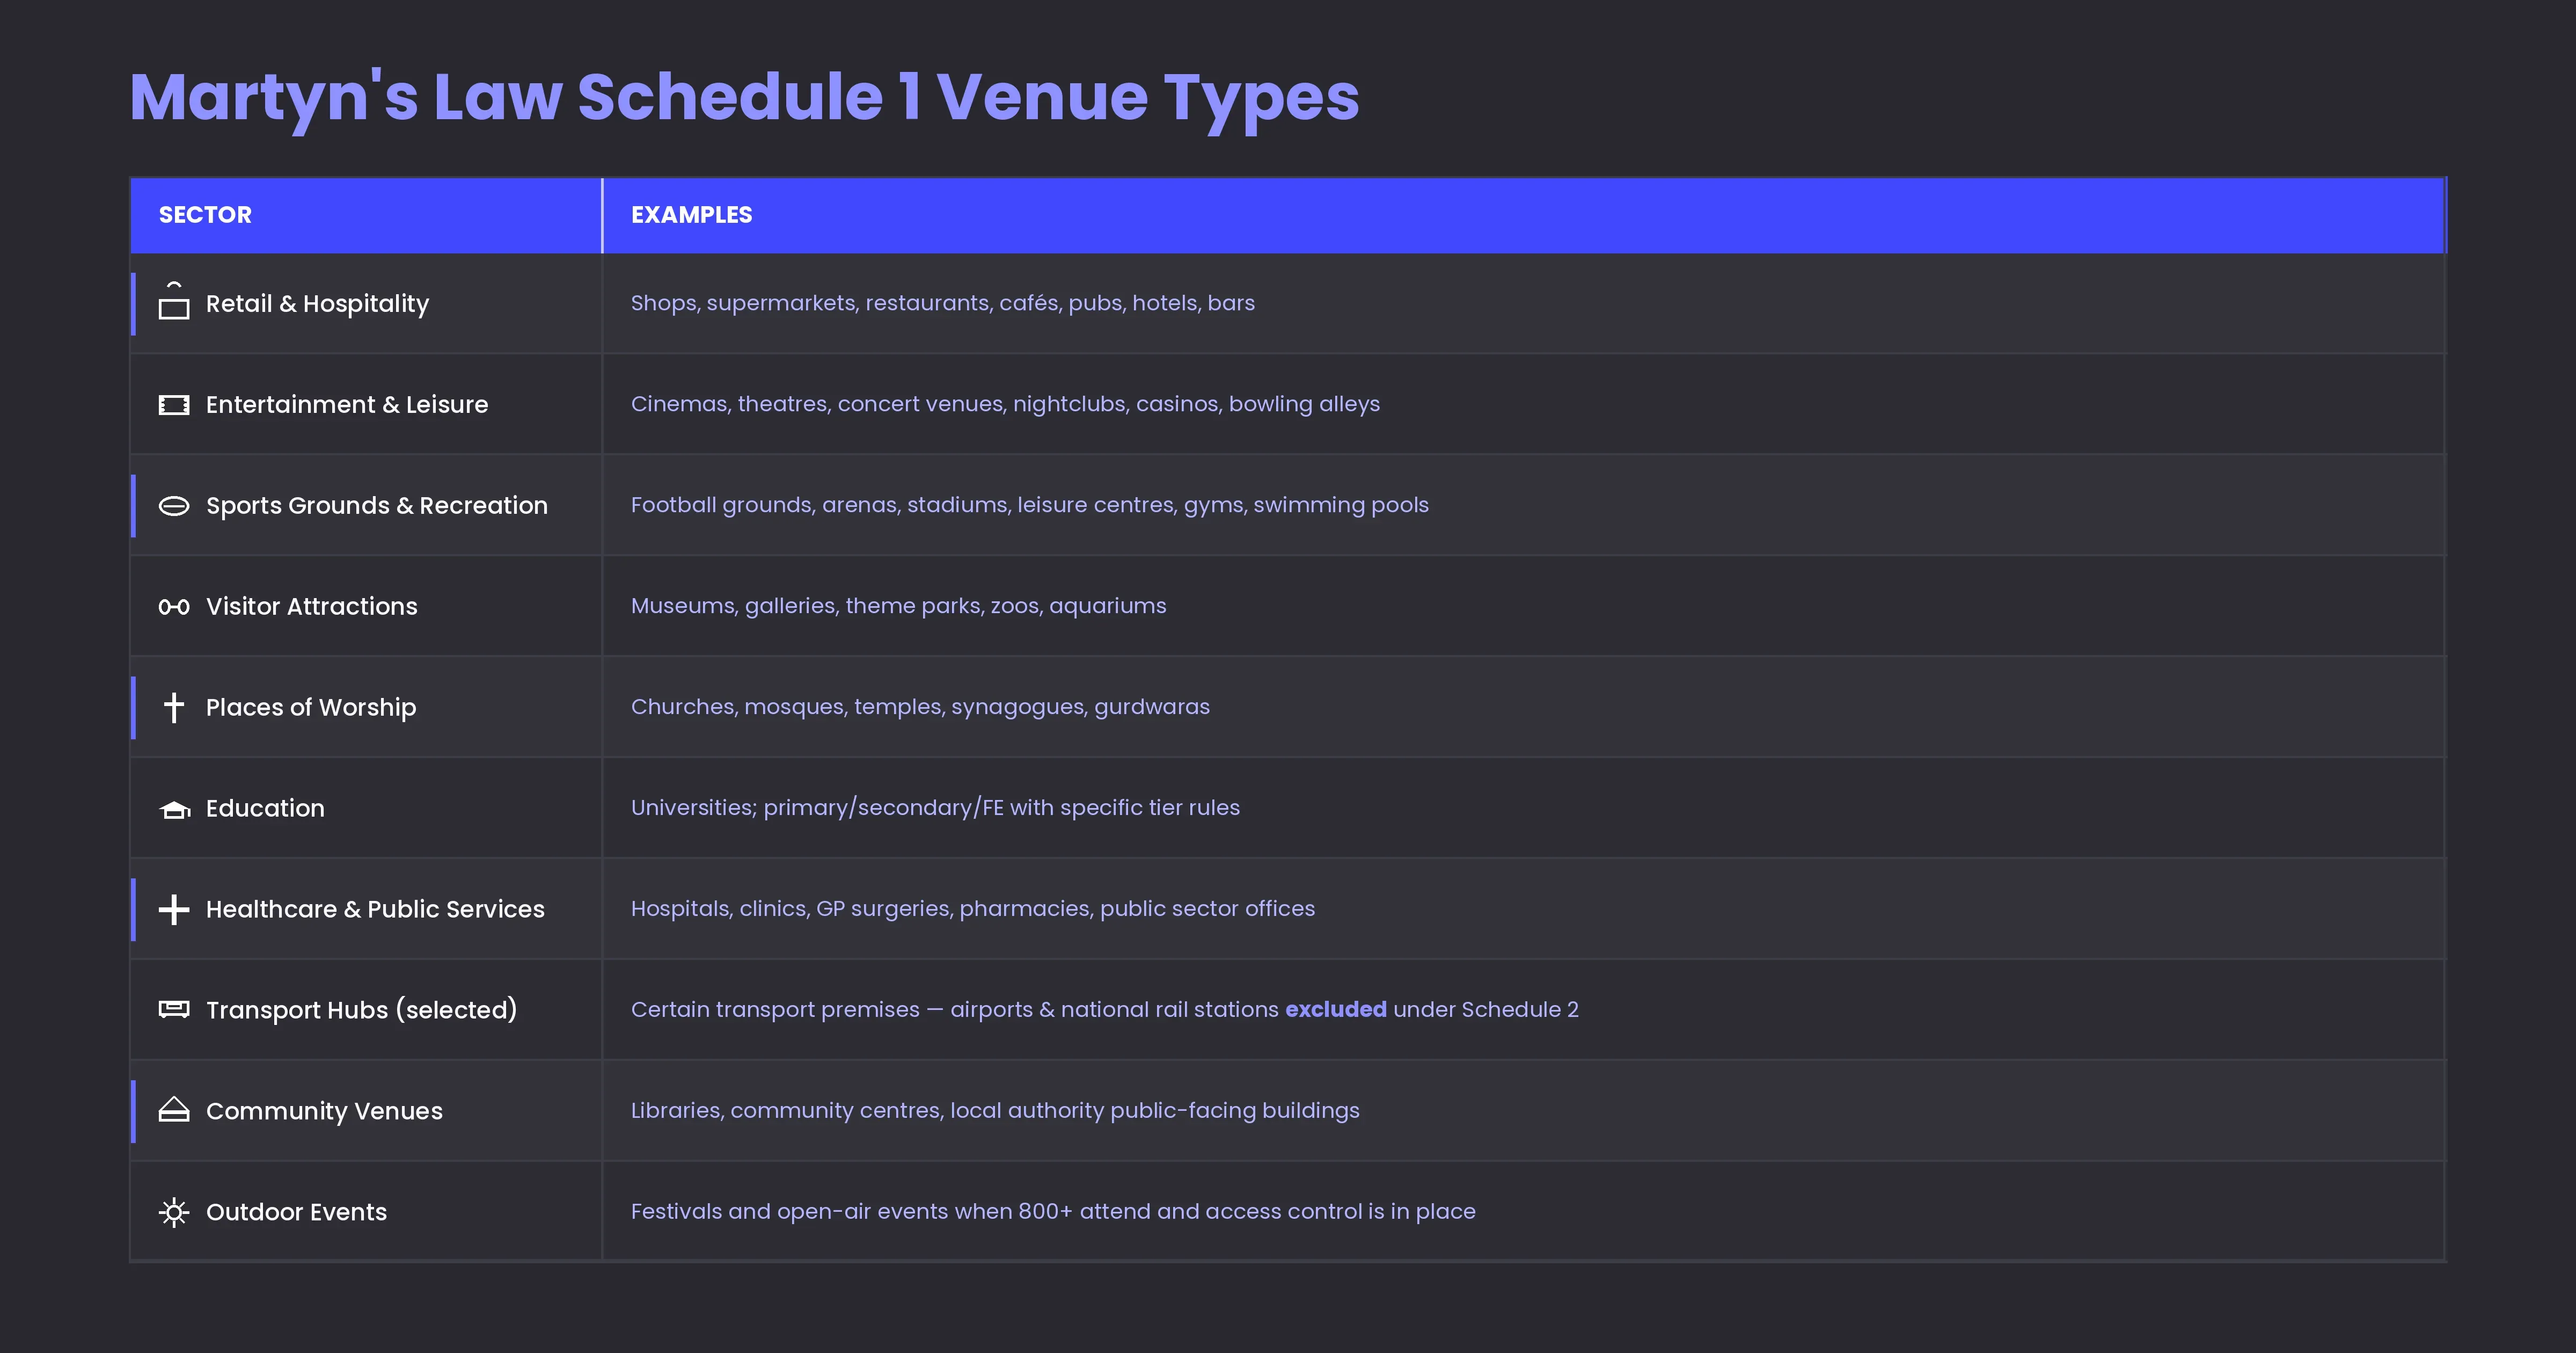Click the text starting Festivals and open-air events
Screen dimensions: 2576x1353
(x=1053, y=1212)
